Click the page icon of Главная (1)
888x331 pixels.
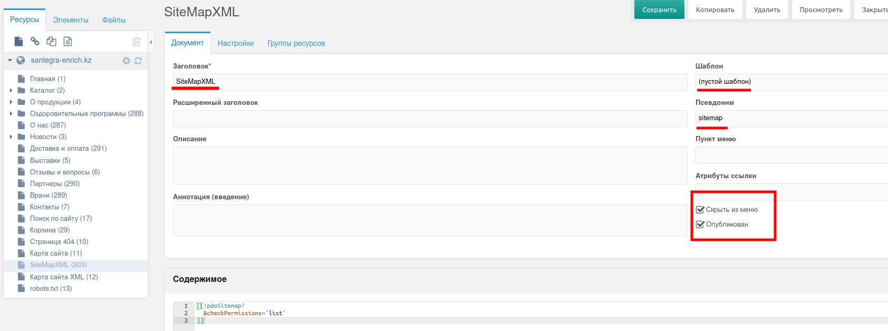tap(21, 79)
